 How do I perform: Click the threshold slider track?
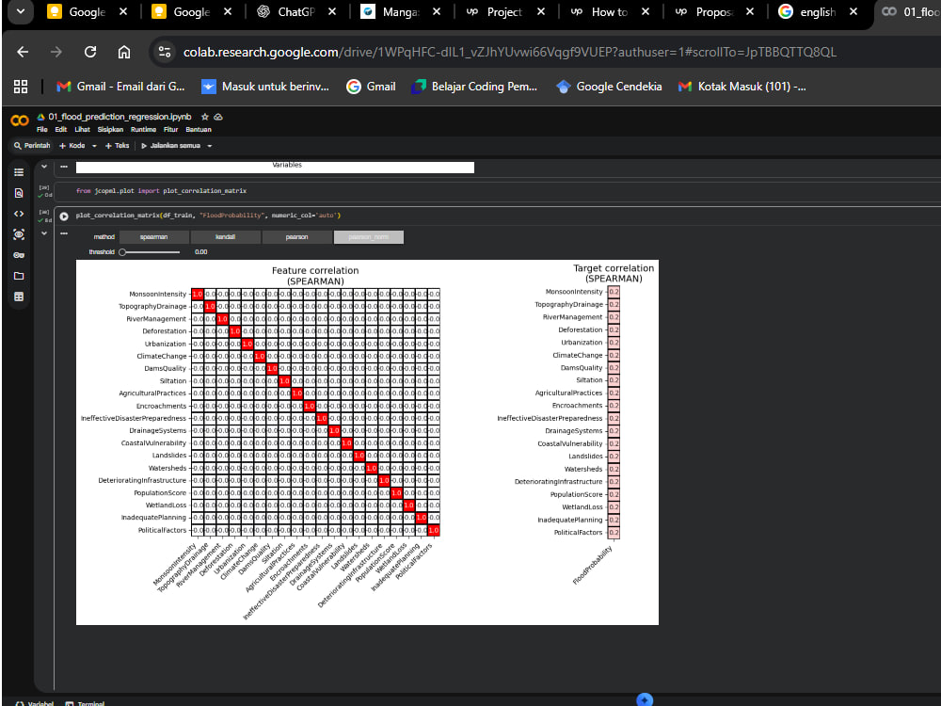pyautogui.click(x=152, y=252)
